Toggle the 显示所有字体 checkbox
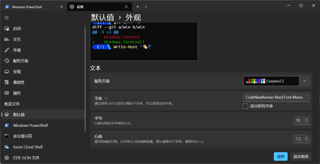The width and height of the screenshot is (320, 164). pos(246,106)
